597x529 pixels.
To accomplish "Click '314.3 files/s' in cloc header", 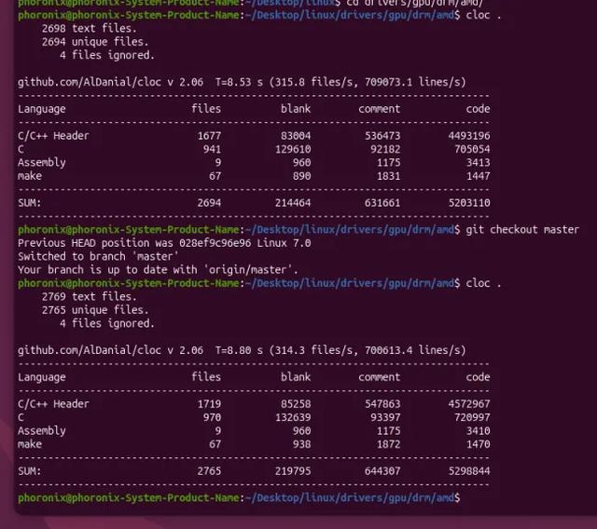I will (x=315, y=350).
